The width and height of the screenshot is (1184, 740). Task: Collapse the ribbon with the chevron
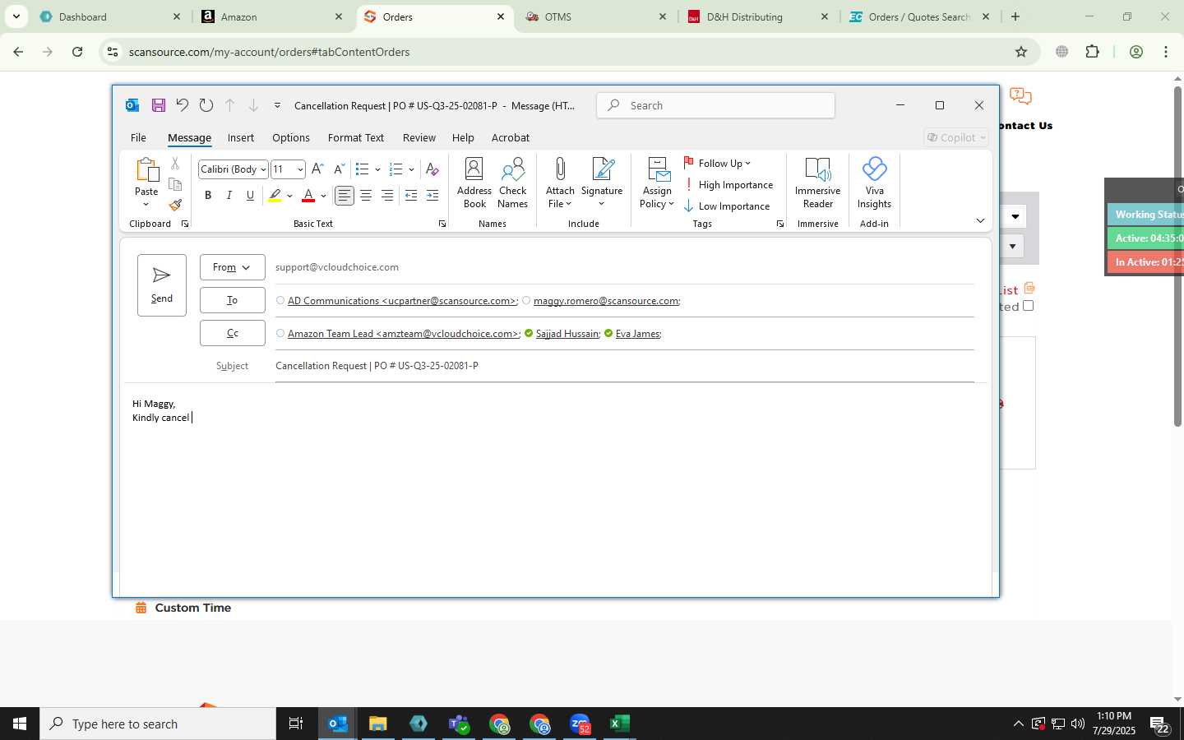pos(980,220)
